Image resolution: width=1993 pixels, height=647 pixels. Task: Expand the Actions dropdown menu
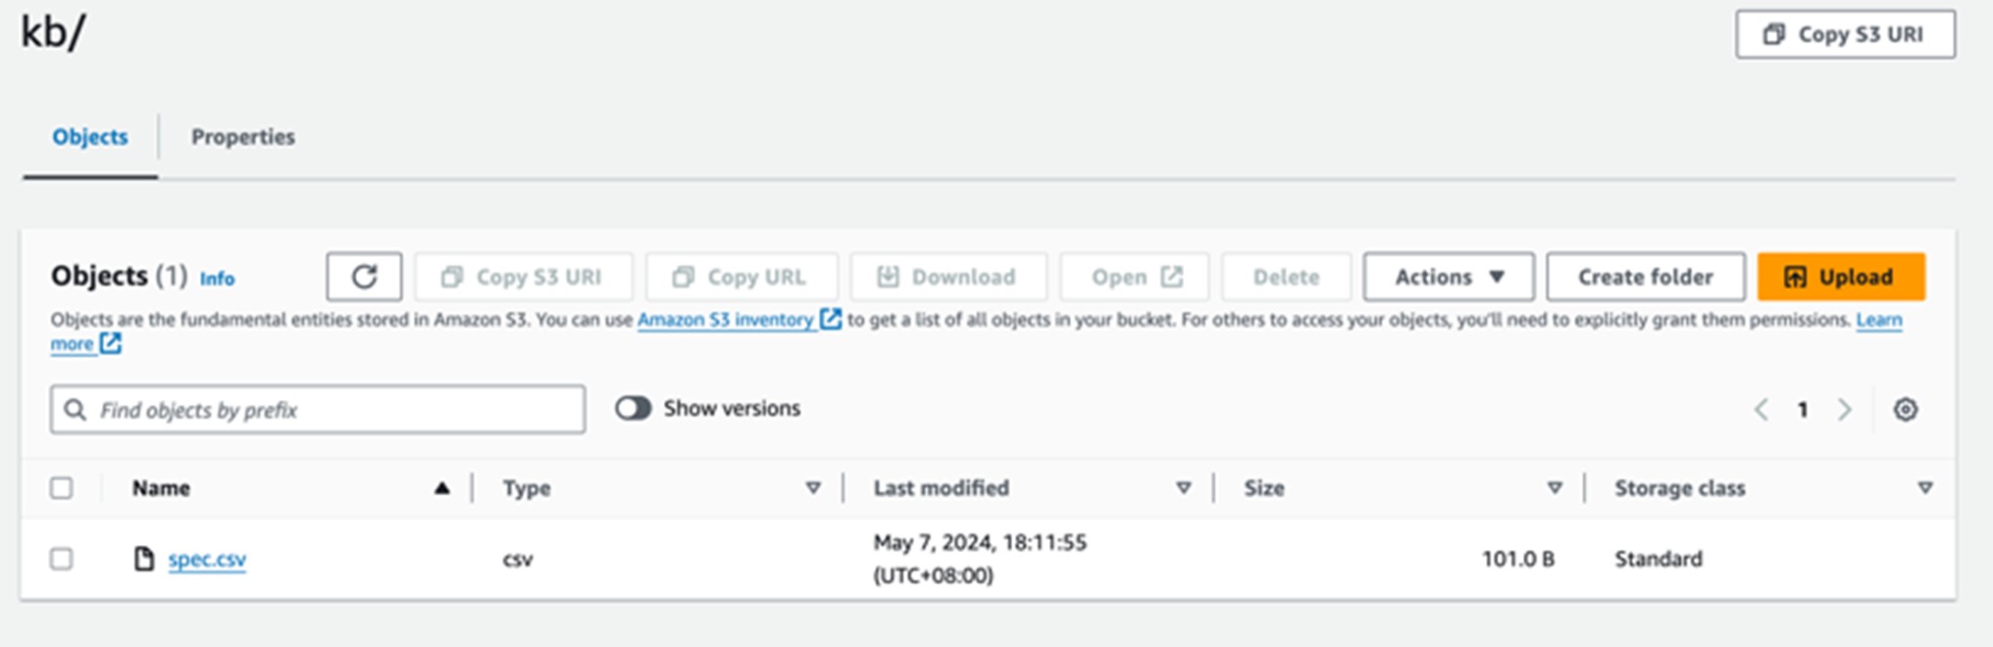[1449, 276]
